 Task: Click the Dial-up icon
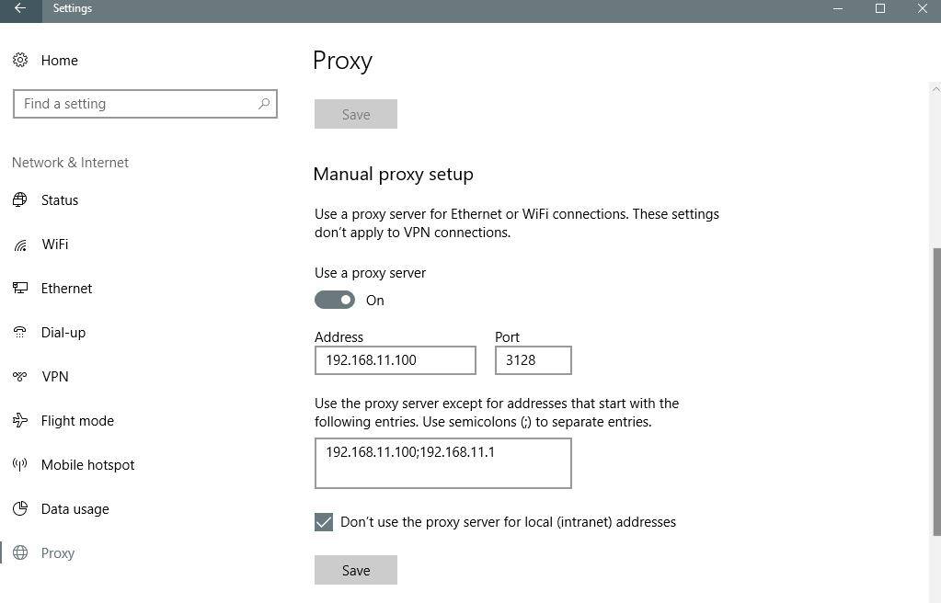[20, 333]
